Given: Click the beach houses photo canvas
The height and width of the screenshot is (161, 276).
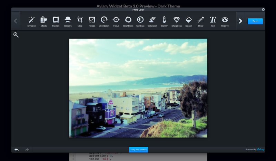Looking at the screenshot, I should (138, 88).
